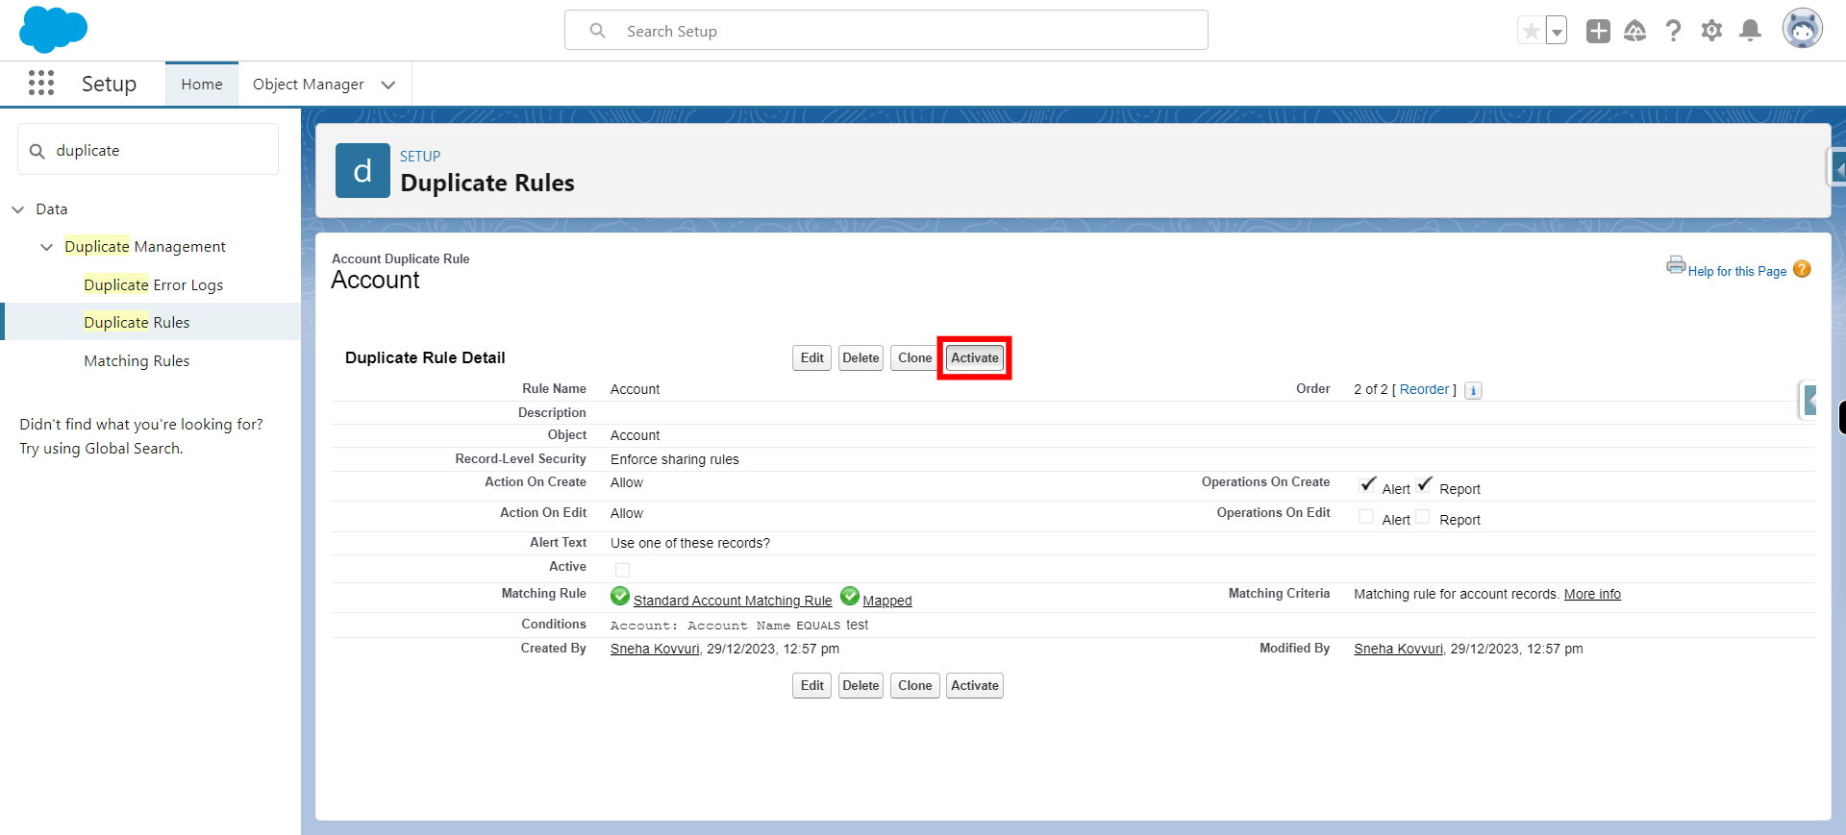This screenshot has height=835, width=1846.
Task: Focus the Quick Find box containing duplicate
Action: (148, 149)
